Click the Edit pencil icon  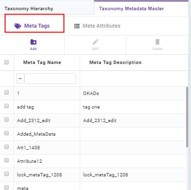pyautogui.click(x=95, y=42)
